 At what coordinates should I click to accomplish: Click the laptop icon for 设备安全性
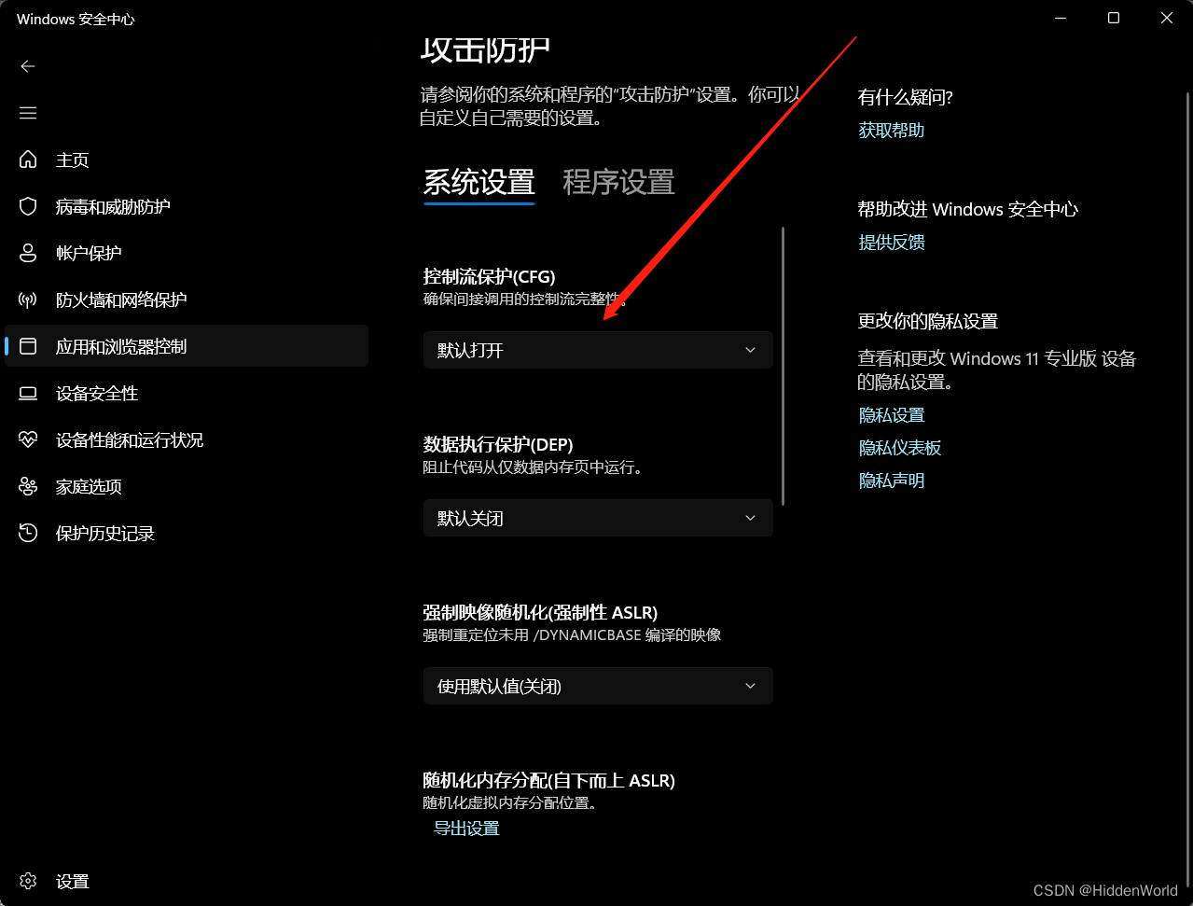click(x=28, y=393)
